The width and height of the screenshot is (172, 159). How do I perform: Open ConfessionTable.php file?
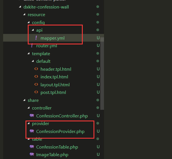tap(57, 147)
